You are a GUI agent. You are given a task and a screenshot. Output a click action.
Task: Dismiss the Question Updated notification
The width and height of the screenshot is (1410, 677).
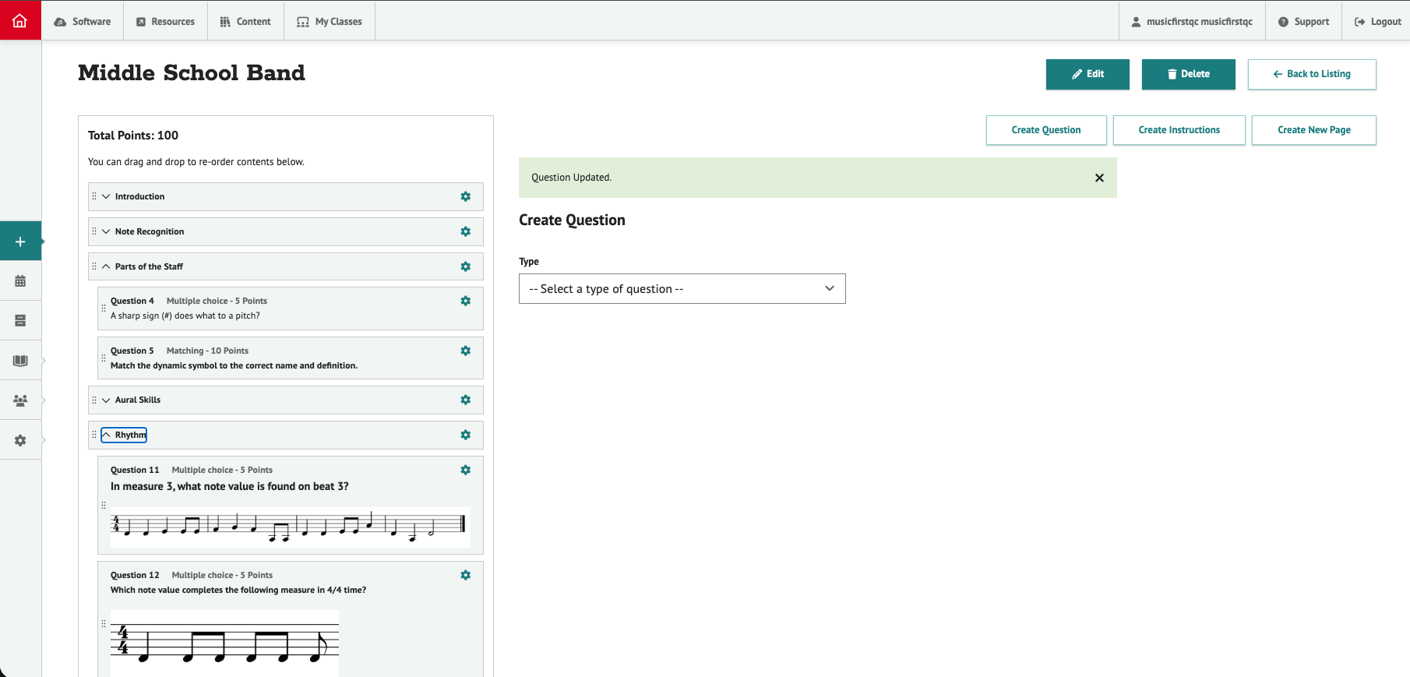[1099, 178]
